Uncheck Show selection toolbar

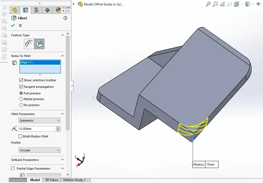point(21,80)
